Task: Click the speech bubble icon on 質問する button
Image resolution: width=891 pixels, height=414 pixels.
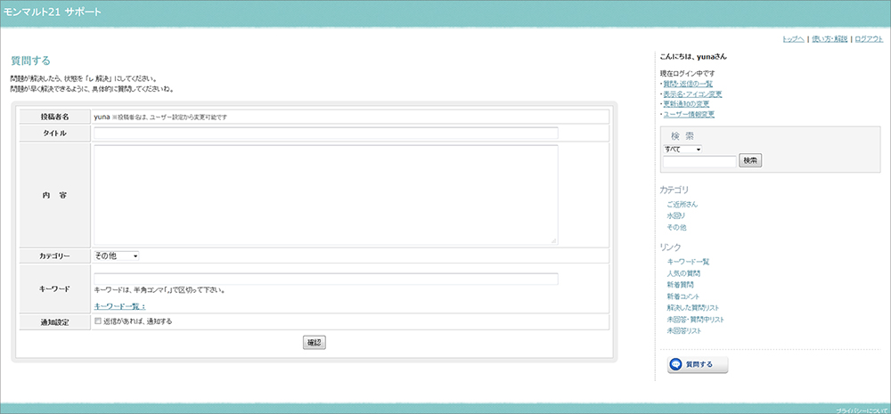Action: point(676,364)
